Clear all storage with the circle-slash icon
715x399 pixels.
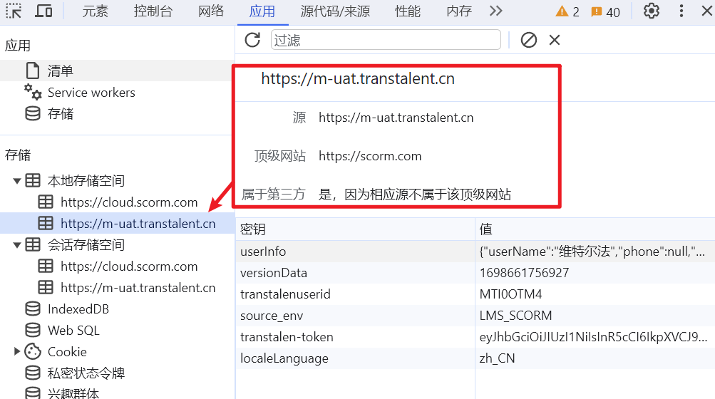(528, 40)
